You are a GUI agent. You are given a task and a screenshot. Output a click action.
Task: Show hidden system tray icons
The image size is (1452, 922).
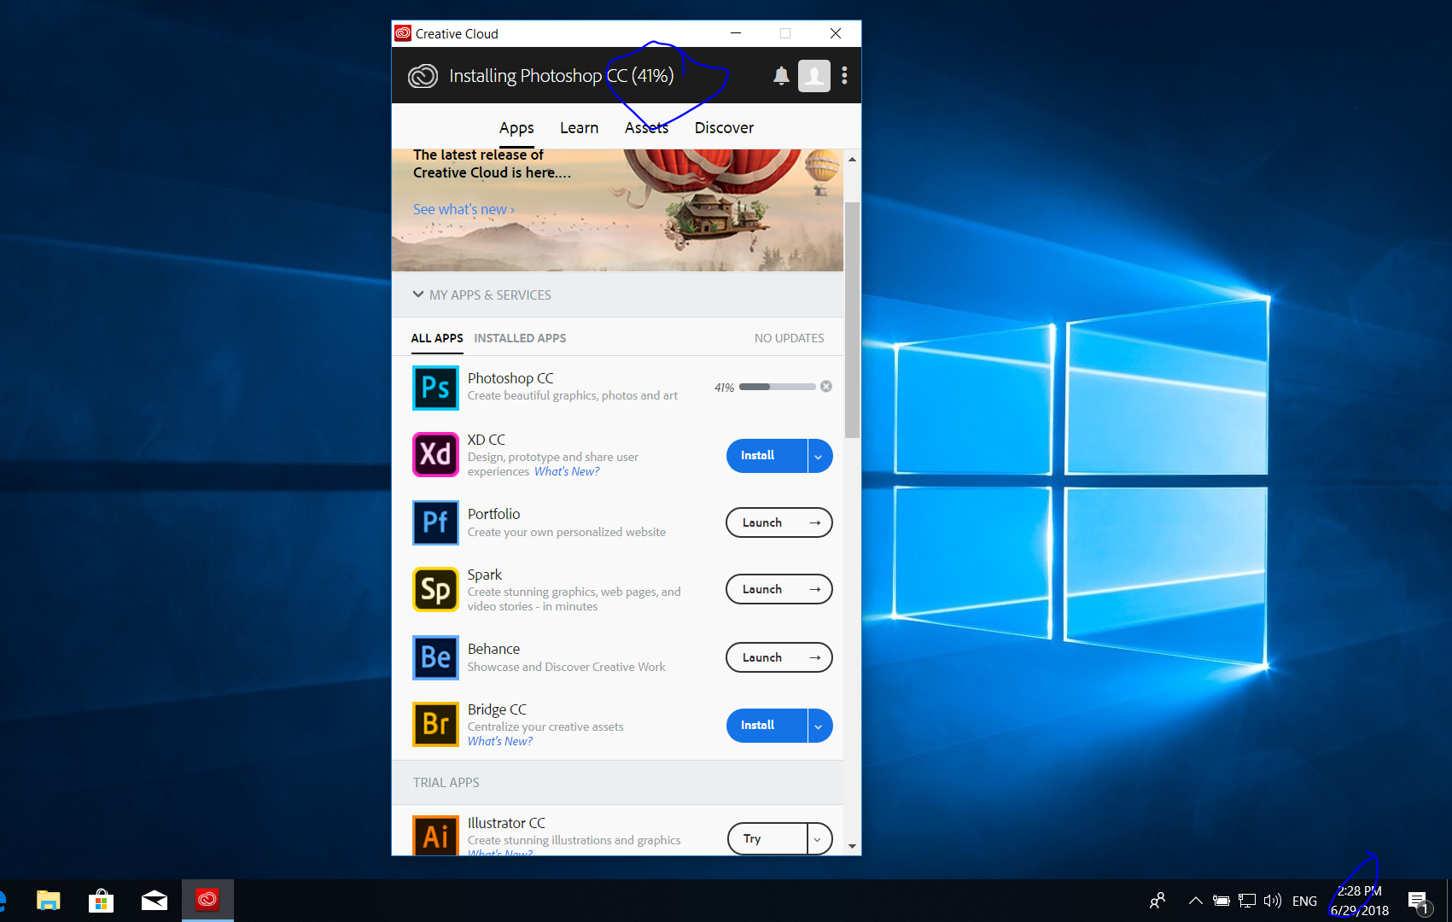1196,901
